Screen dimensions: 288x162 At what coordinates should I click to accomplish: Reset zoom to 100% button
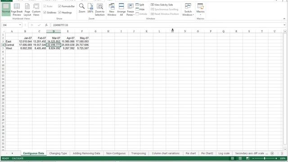90,9
